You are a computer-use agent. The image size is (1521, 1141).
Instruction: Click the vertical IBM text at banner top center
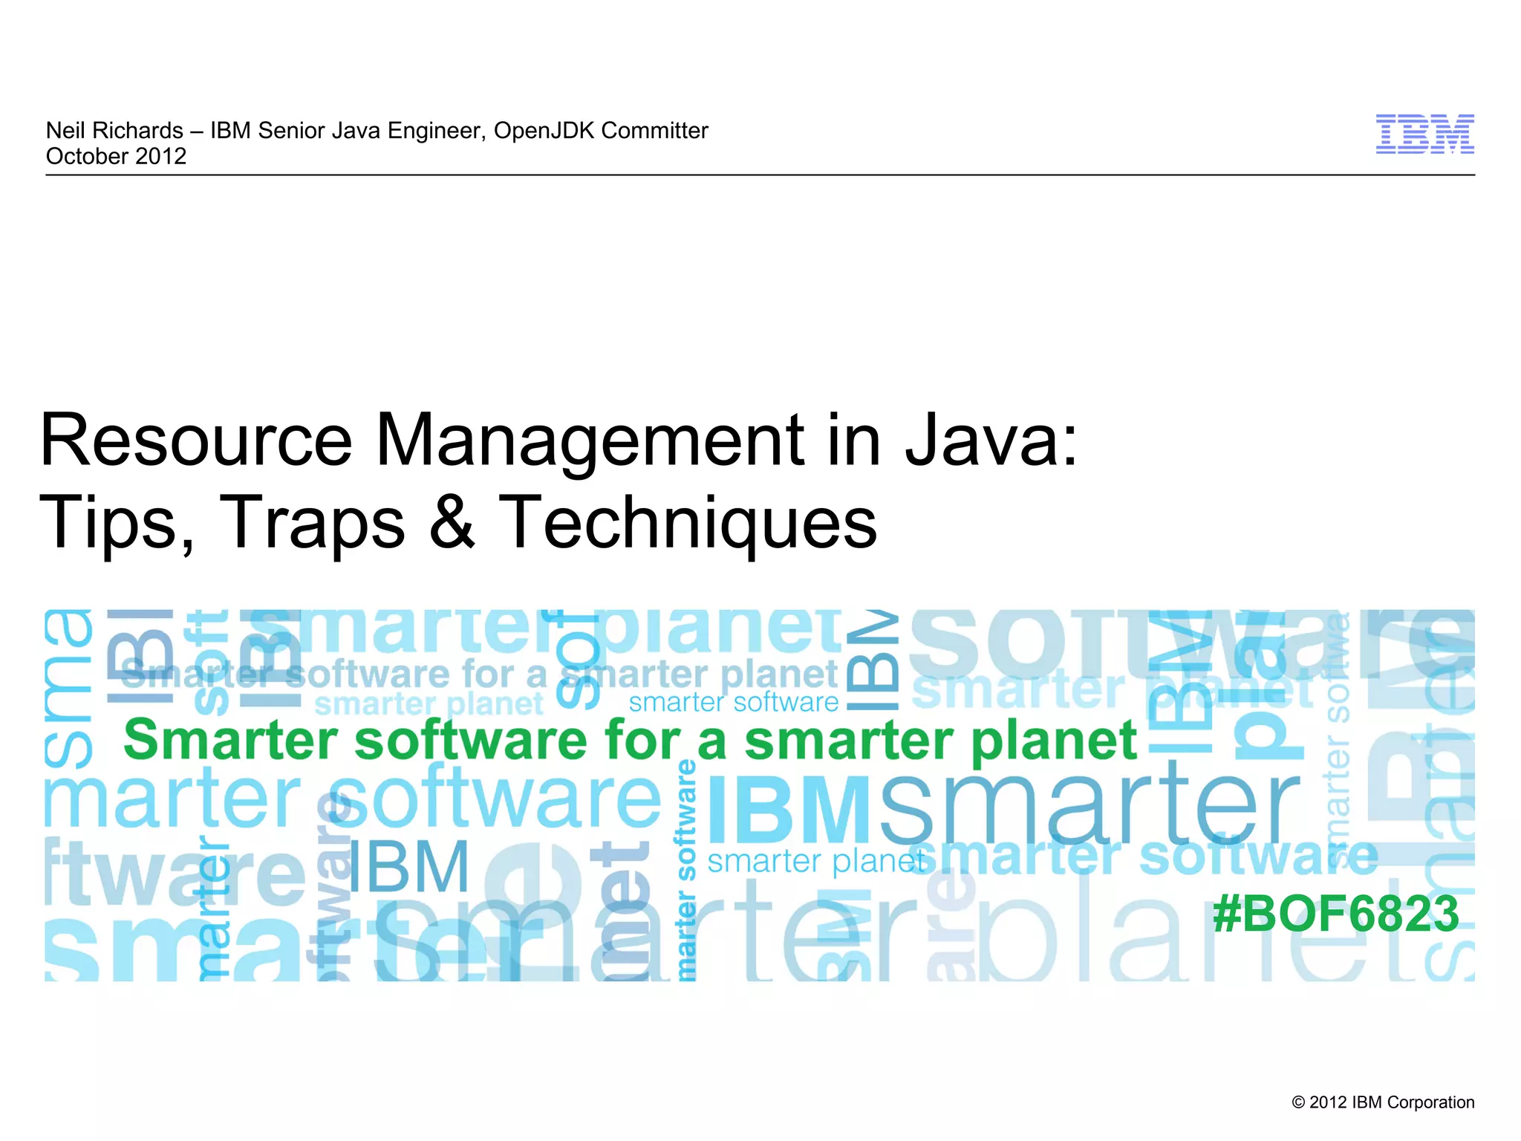pos(873,660)
